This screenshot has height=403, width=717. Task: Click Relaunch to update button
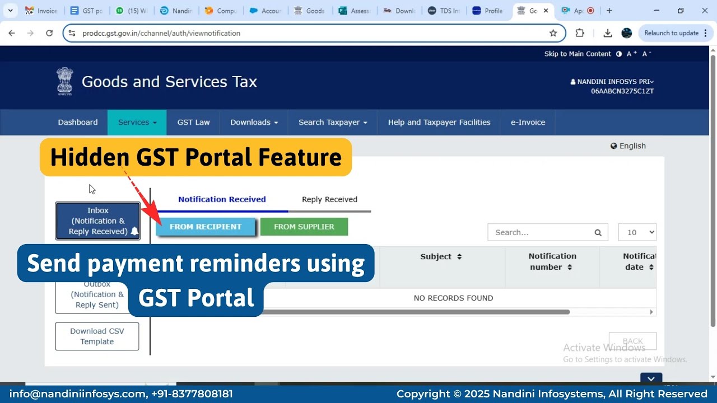[x=671, y=33]
